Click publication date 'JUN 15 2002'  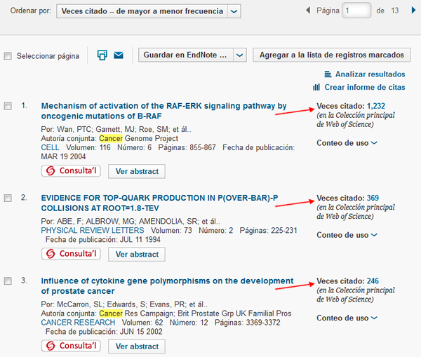pyautogui.click(x=141, y=332)
